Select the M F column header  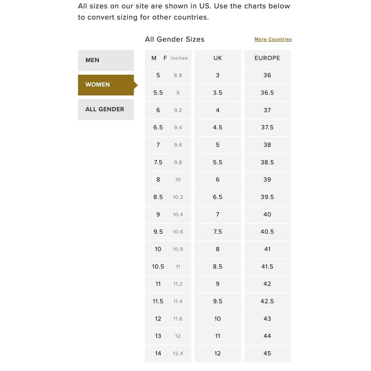159,58
